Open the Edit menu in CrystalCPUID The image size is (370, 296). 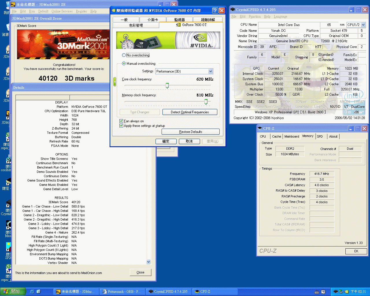(x=243, y=16)
